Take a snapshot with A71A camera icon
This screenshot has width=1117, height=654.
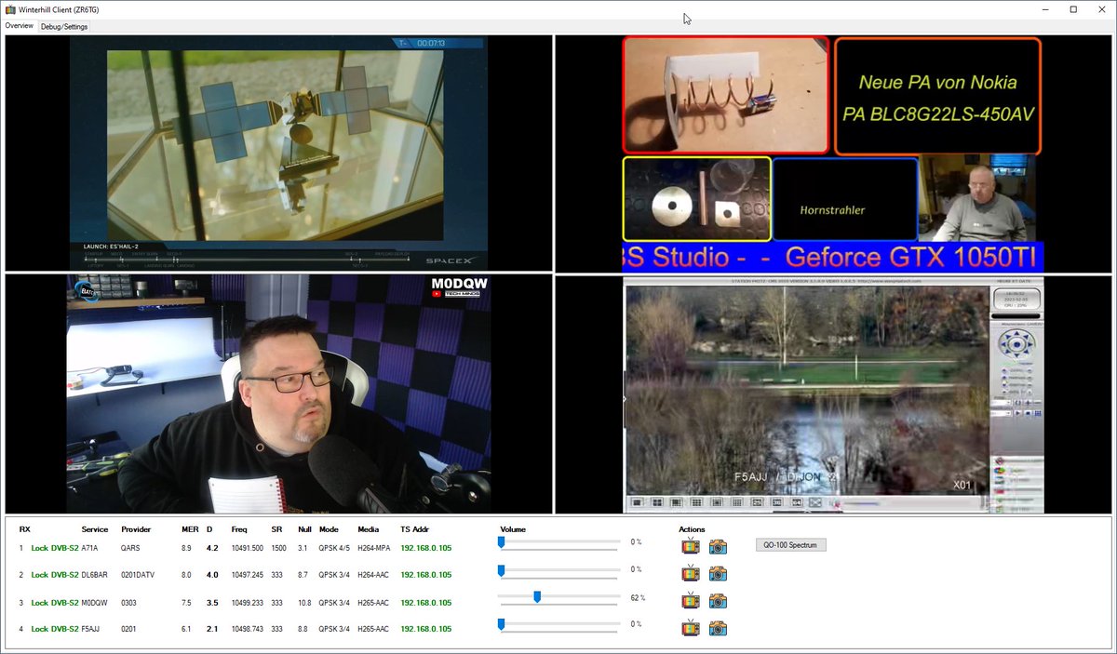pyautogui.click(x=718, y=546)
